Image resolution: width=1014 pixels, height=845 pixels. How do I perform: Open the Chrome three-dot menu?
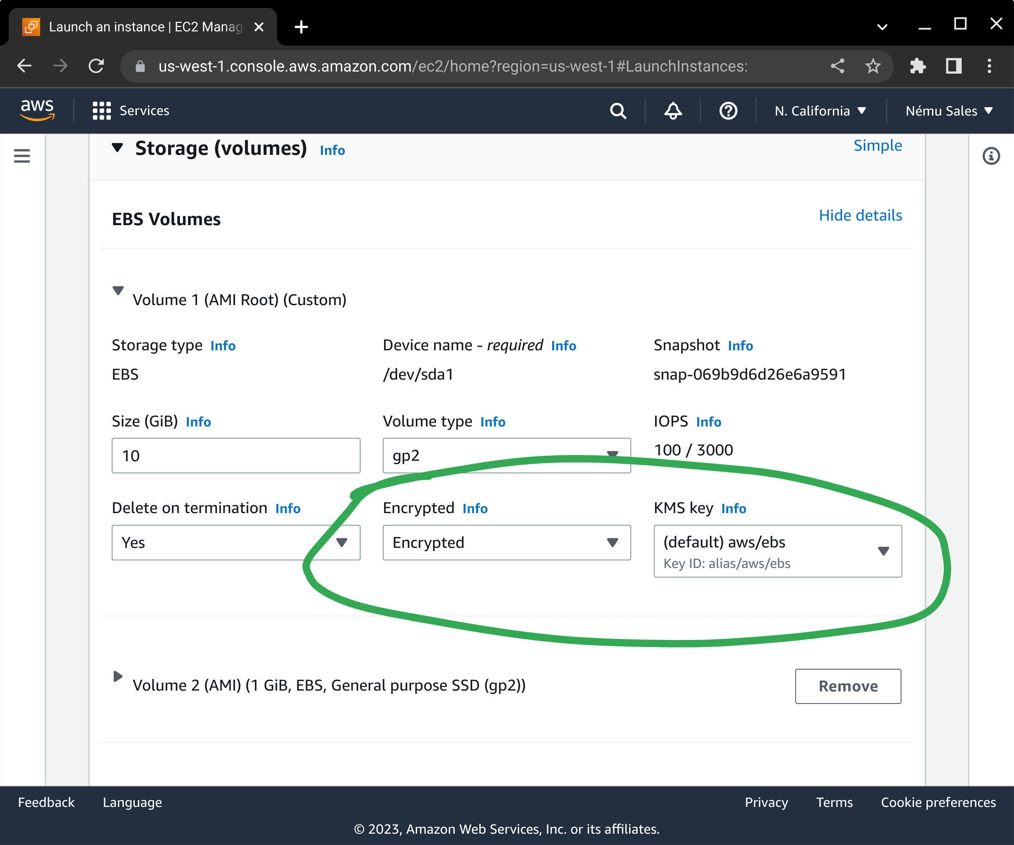pos(989,66)
